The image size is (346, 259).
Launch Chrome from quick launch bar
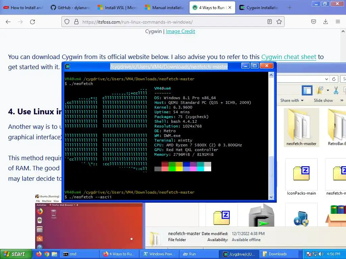coord(47,254)
